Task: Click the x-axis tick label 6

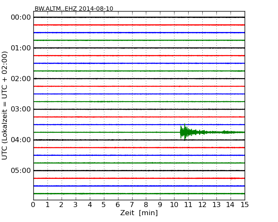Action: 118,204
